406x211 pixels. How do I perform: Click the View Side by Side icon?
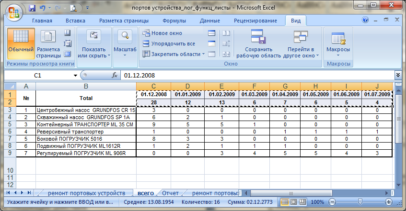coord(226,33)
